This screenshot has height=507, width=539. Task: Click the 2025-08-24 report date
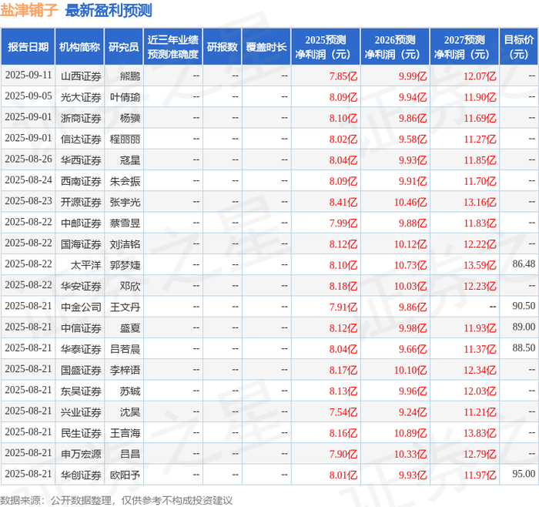[28, 180]
